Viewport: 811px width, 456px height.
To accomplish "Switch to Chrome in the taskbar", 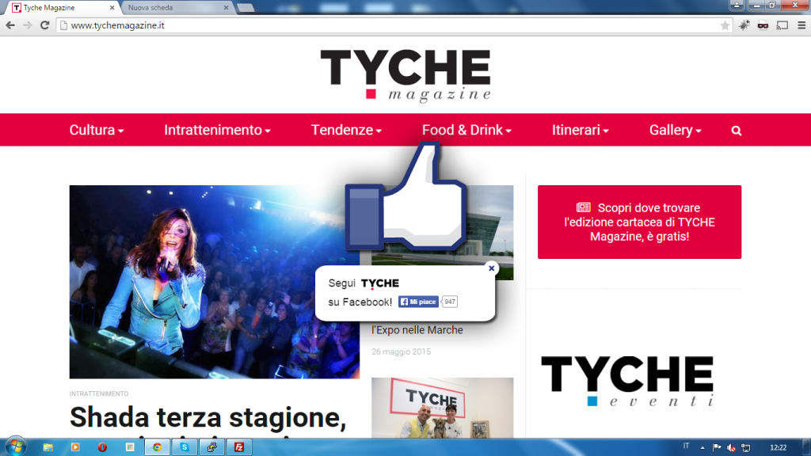I will (x=158, y=447).
